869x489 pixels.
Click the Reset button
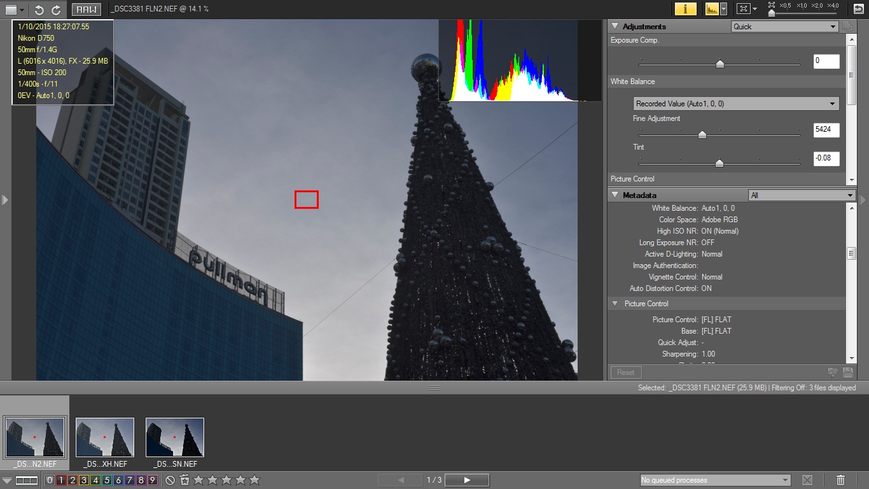(x=626, y=372)
